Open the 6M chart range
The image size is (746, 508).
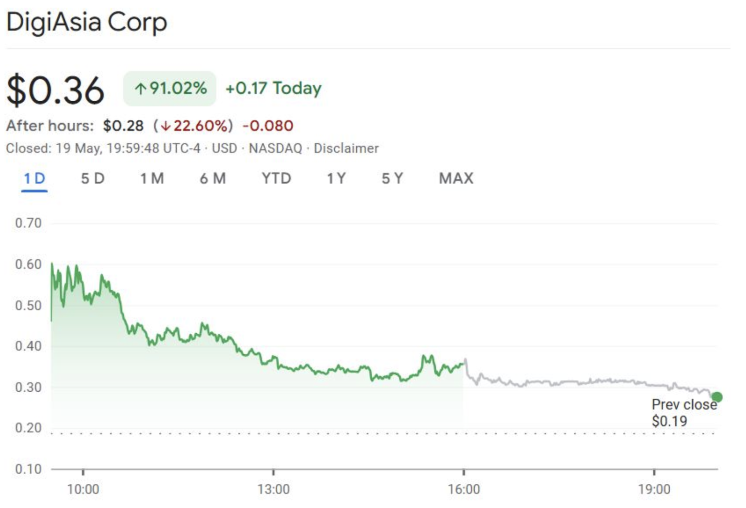point(213,179)
